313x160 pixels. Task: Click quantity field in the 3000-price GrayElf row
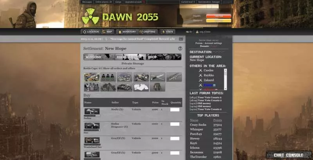click(175, 153)
